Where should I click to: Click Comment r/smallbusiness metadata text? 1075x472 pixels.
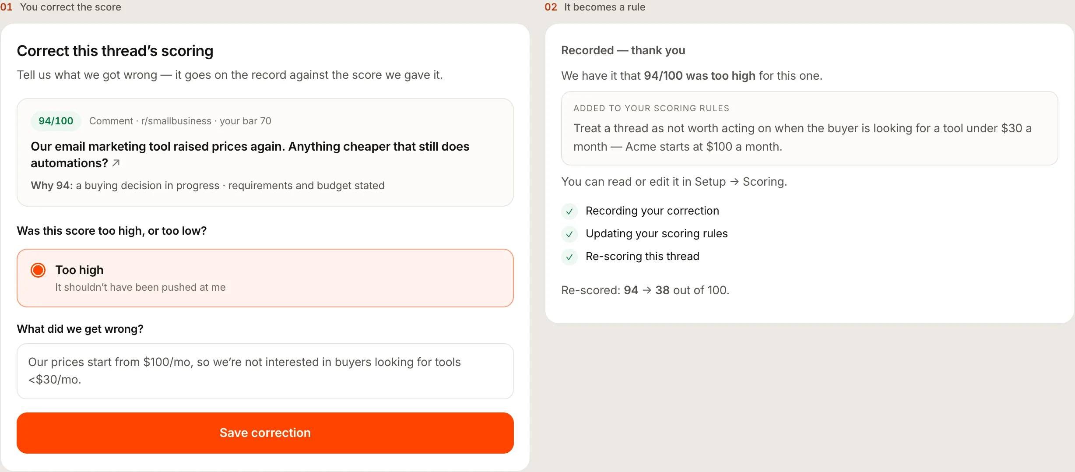tap(180, 121)
